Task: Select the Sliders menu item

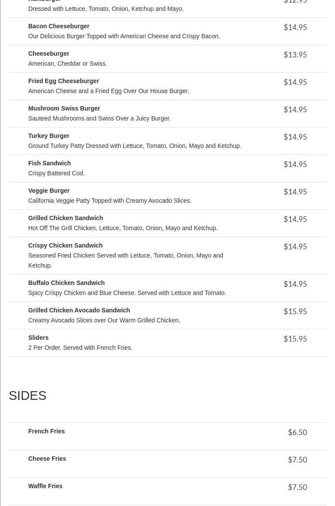Action: [x=38, y=338]
